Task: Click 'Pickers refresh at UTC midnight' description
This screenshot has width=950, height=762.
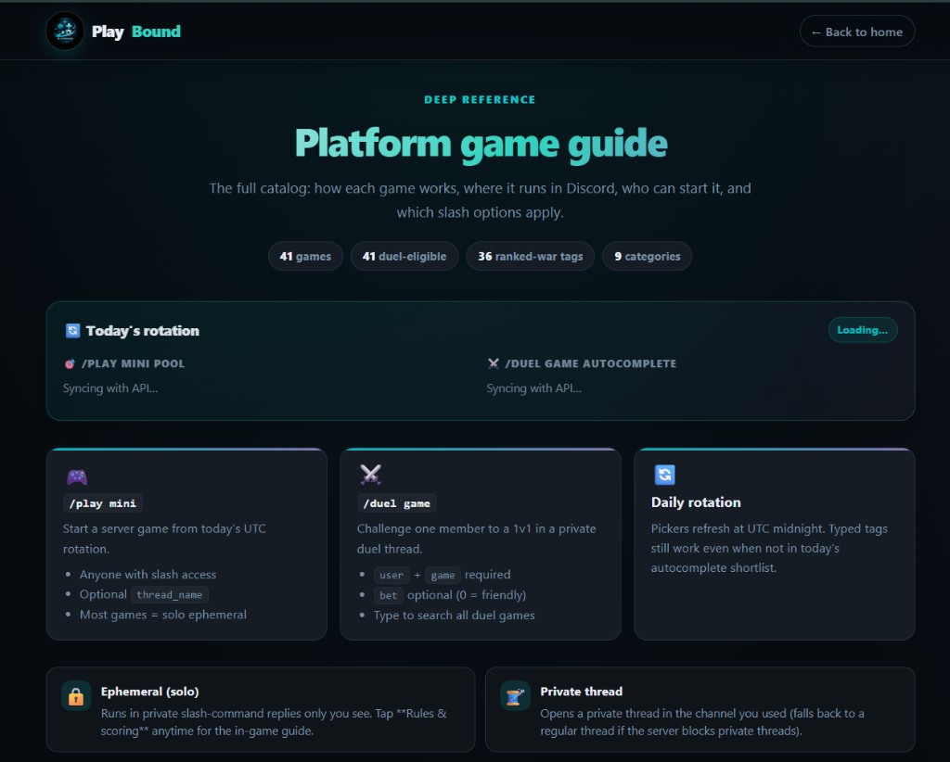Action: [x=769, y=548]
